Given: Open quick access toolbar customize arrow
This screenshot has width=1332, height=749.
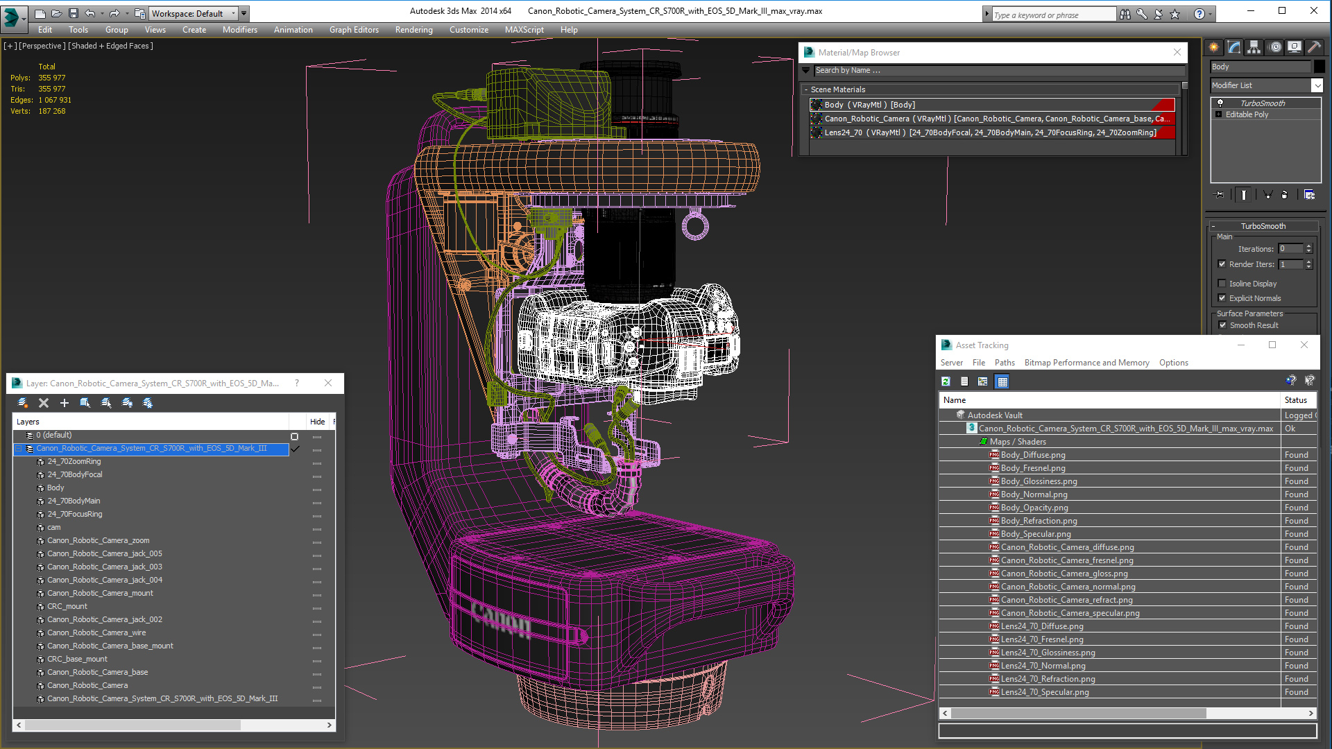Looking at the screenshot, I should tap(244, 13).
